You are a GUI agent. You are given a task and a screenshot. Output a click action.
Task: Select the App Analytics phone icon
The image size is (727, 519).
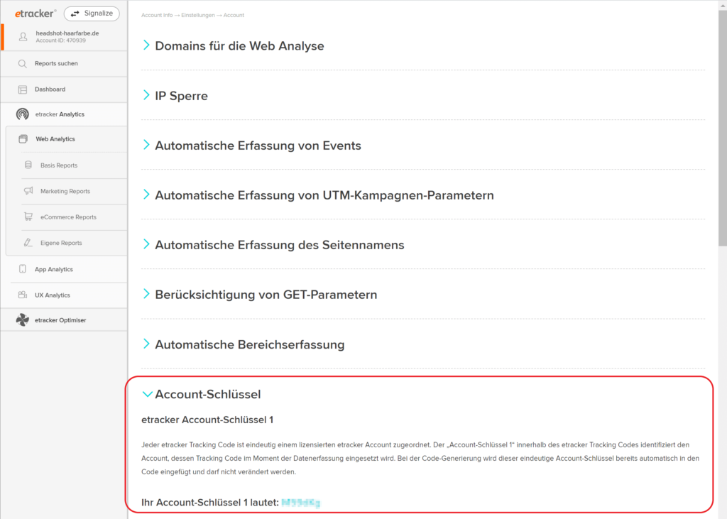22,269
